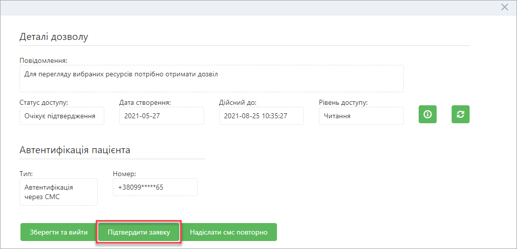Click the 'Дата створення:' label
Viewport: 517px width, 249px height.
click(145, 102)
